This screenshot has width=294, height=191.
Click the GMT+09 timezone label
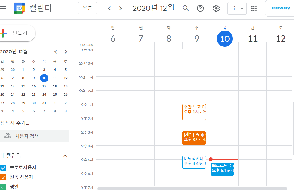(x=86, y=45)
